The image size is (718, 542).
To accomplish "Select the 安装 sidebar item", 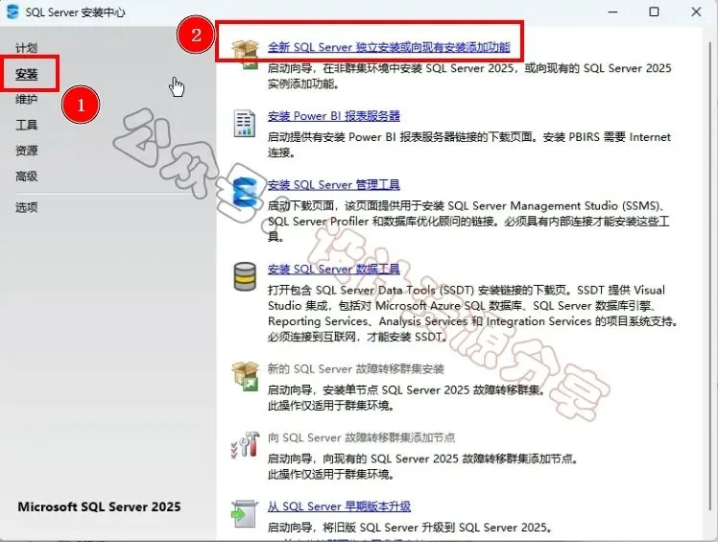I will coord(27,74).
